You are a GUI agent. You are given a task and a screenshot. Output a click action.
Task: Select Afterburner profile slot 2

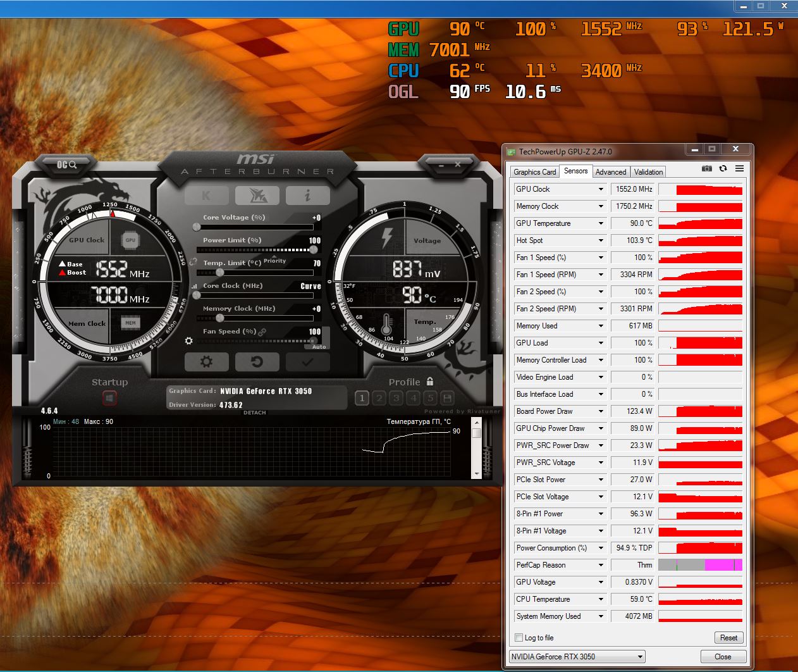(x=379, y=398)
